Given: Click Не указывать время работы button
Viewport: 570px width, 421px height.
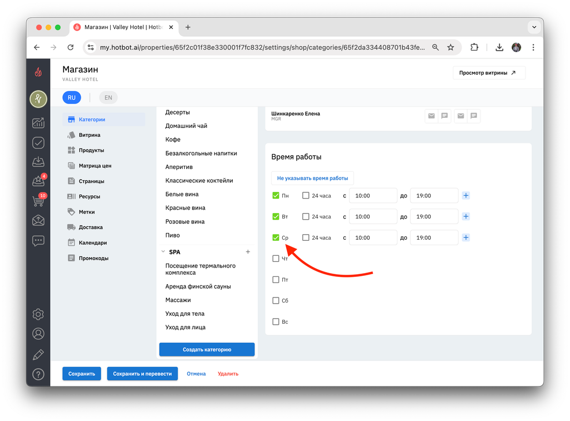Looking at the screenshot, I should point(313,179).
